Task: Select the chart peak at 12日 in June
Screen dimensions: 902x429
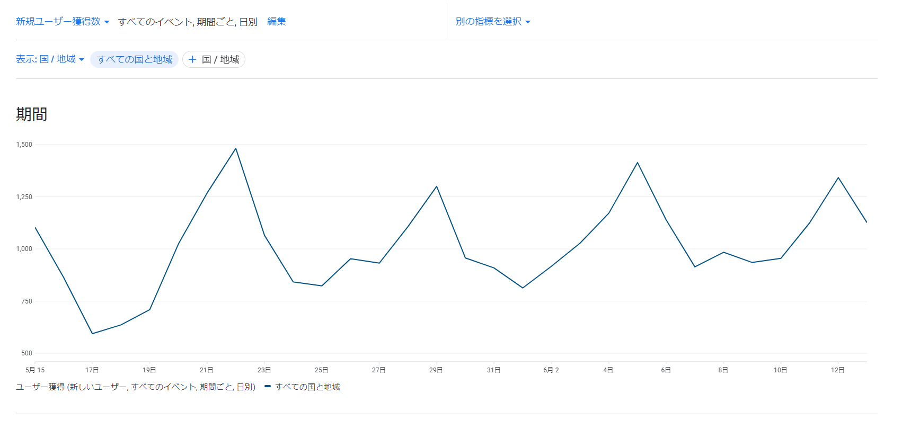Action: pos(838,177)
